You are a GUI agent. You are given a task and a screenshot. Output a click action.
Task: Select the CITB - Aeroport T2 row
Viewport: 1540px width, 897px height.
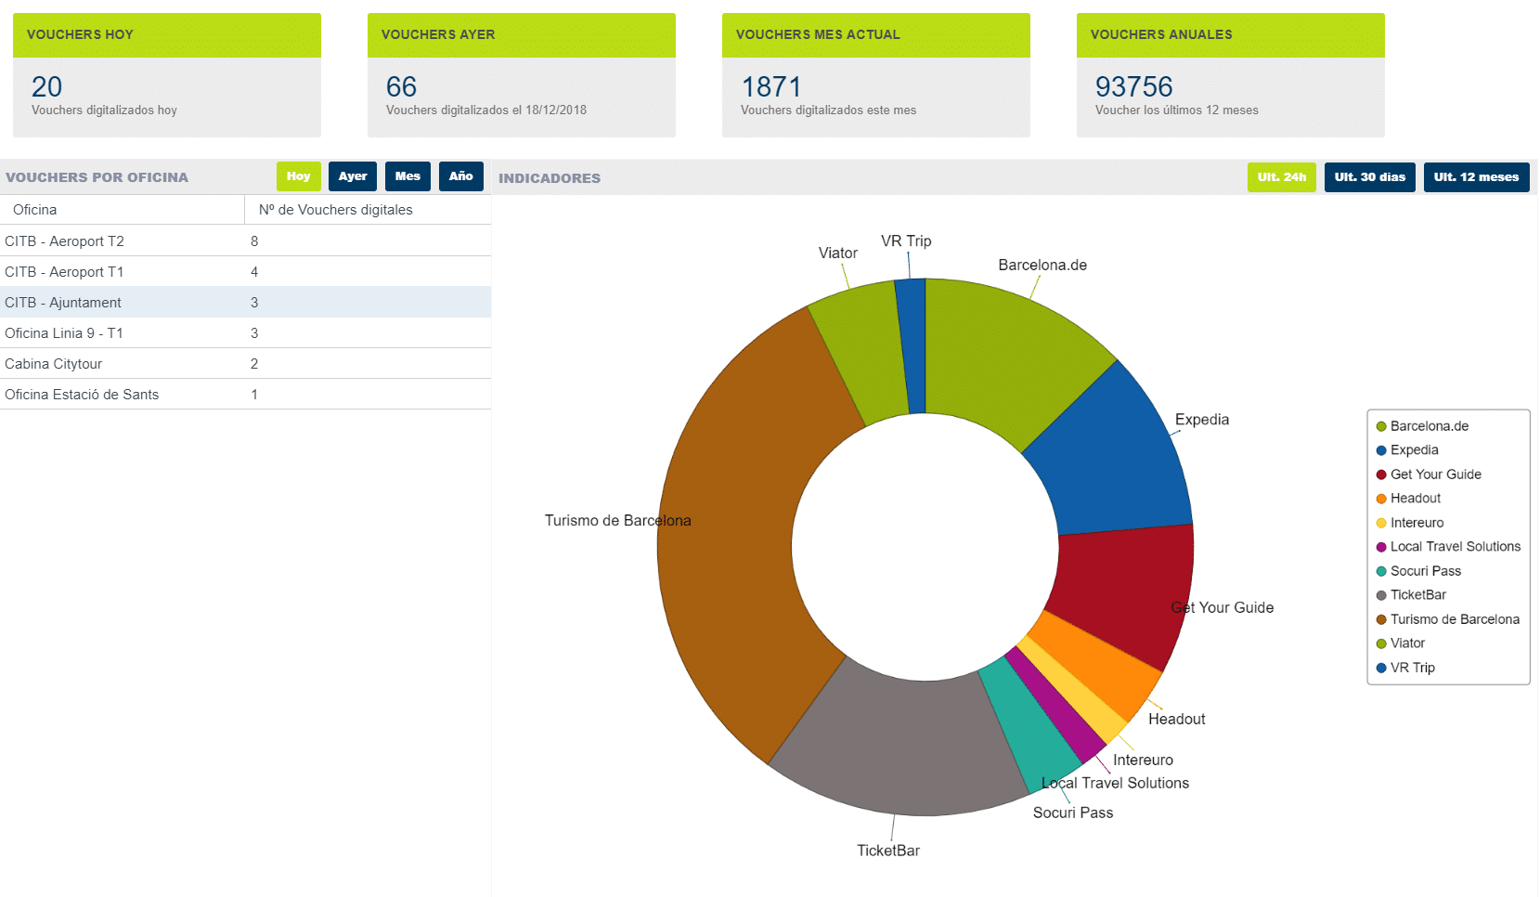(x=245, y=240)
